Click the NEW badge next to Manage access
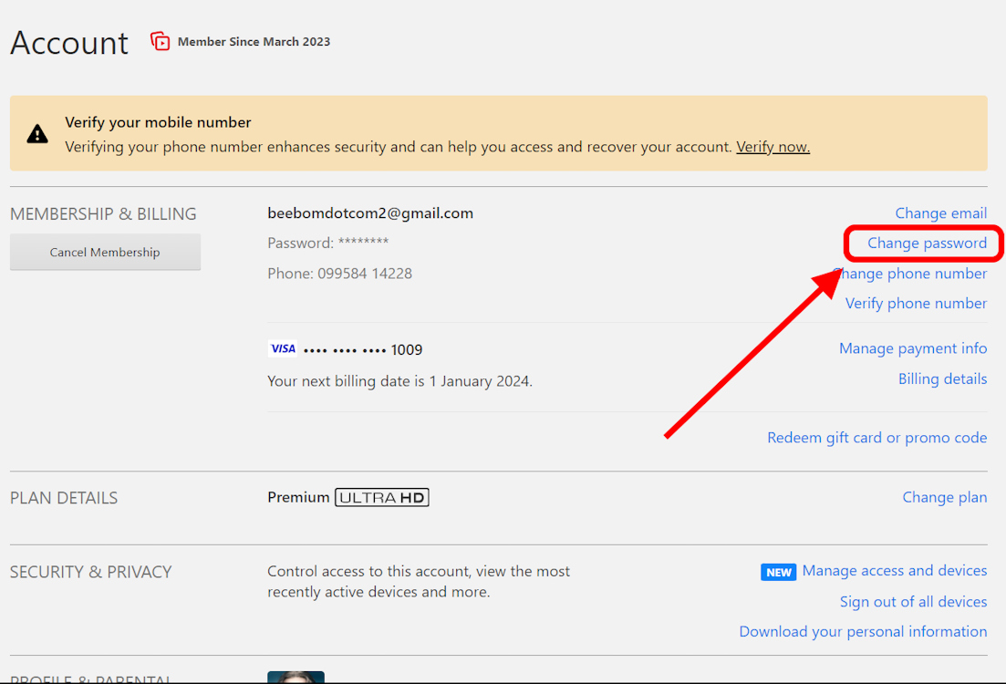Image resolution: width=1006 pixels, height=684 pixels. (778, 572)
